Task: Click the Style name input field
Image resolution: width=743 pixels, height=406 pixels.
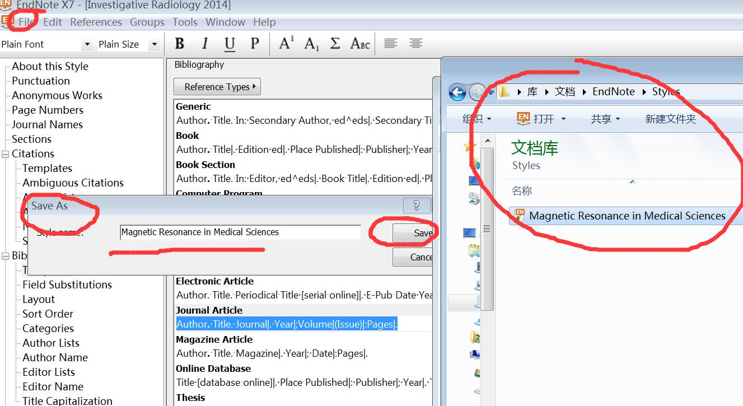Action: [x=240, y=232]
